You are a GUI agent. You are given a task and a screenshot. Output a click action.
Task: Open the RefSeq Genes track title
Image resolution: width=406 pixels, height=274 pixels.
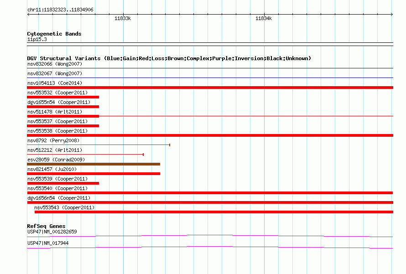46,226
